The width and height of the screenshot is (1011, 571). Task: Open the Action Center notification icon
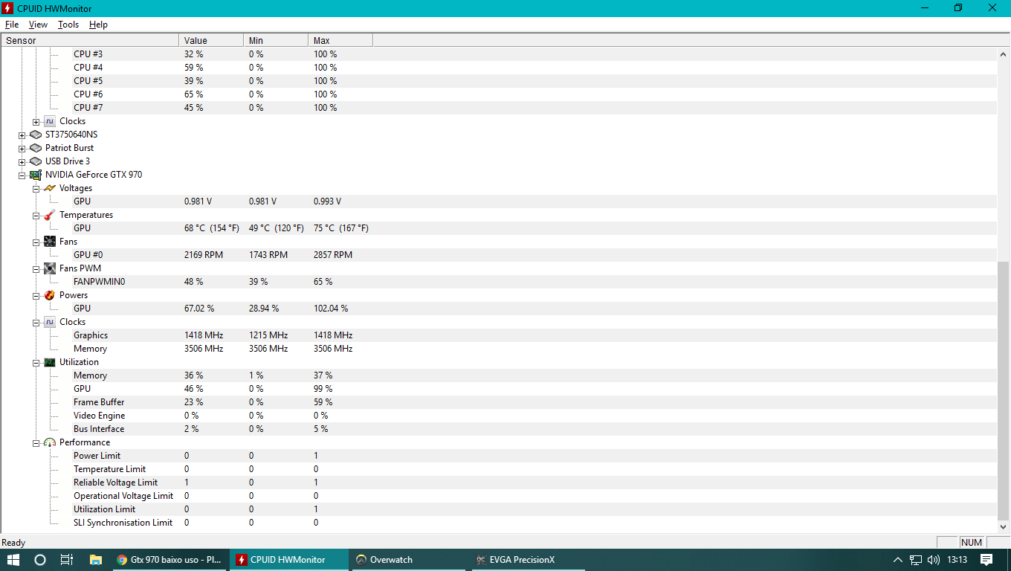coord(986,560)
